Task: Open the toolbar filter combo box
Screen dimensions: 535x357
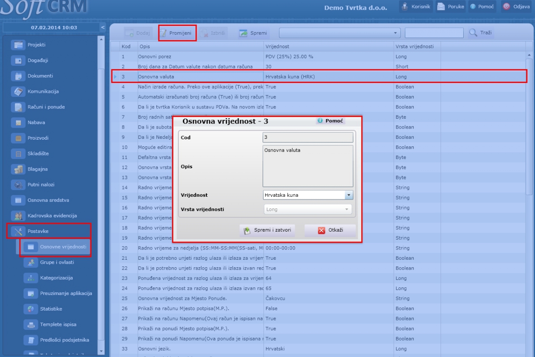Action: tap(340, 33)
